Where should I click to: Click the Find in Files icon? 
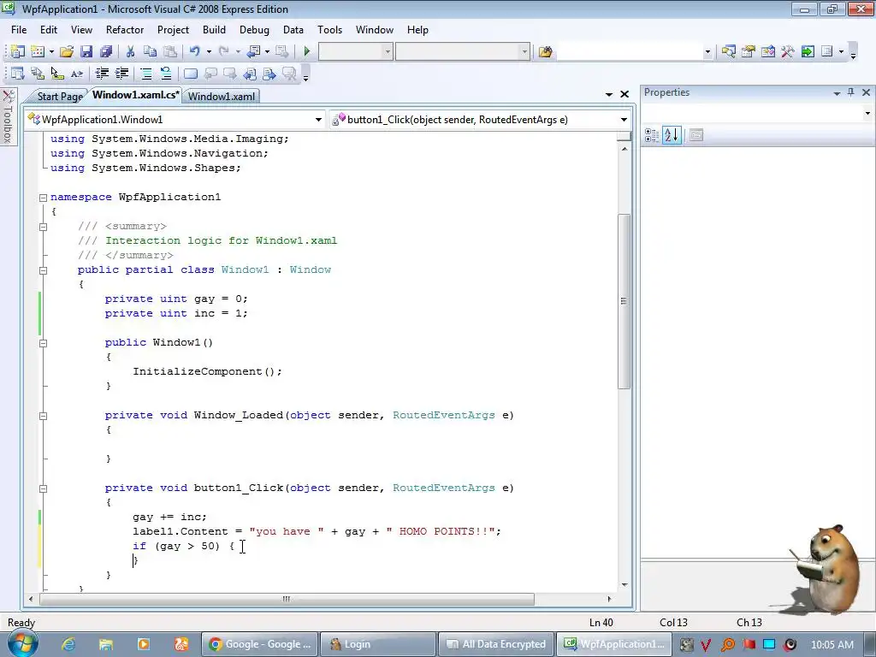pos(545,51)
